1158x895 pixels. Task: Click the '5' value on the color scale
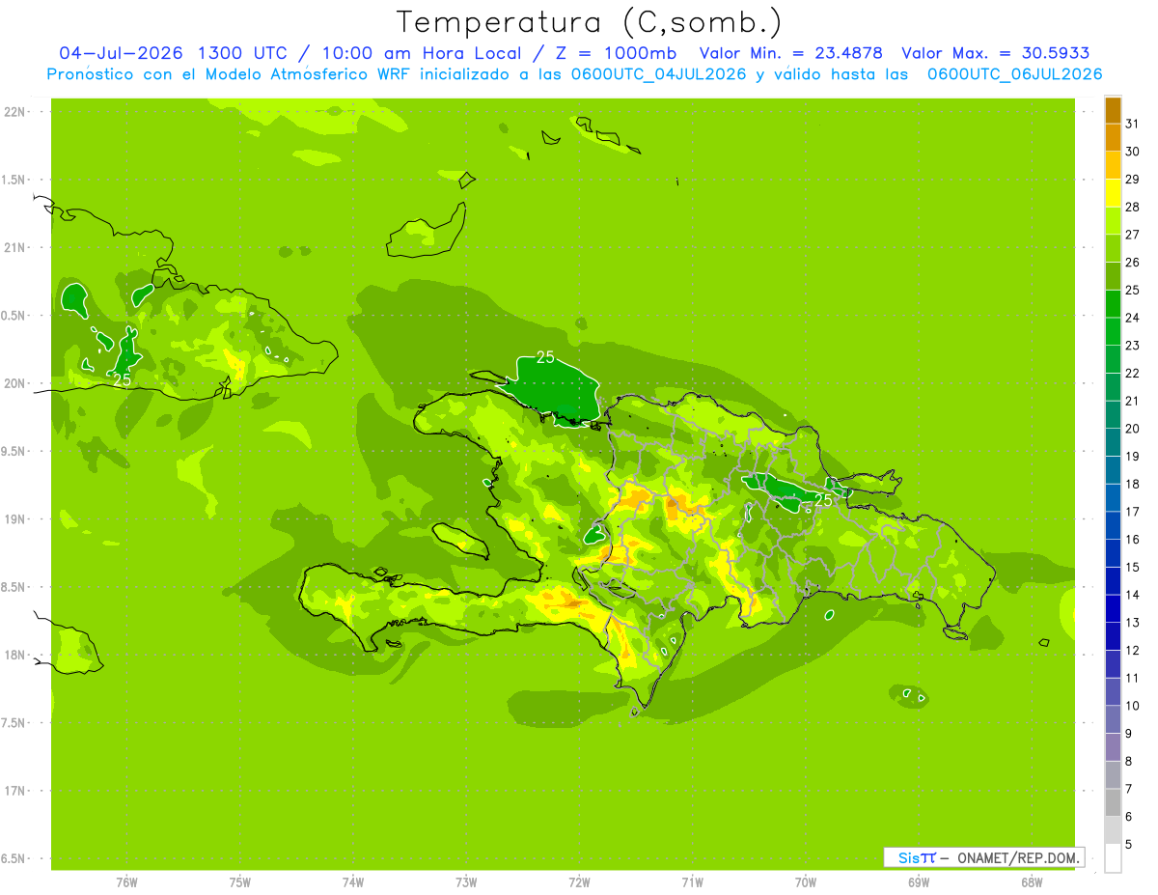[x=1129, y=844]
